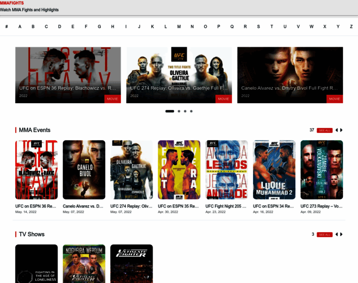The height and width of the screenshot is (283, 358).
Task: Open Luque vs. Muhammad 2 event poster
Action: pyautogui.click(x=274, y=170)
